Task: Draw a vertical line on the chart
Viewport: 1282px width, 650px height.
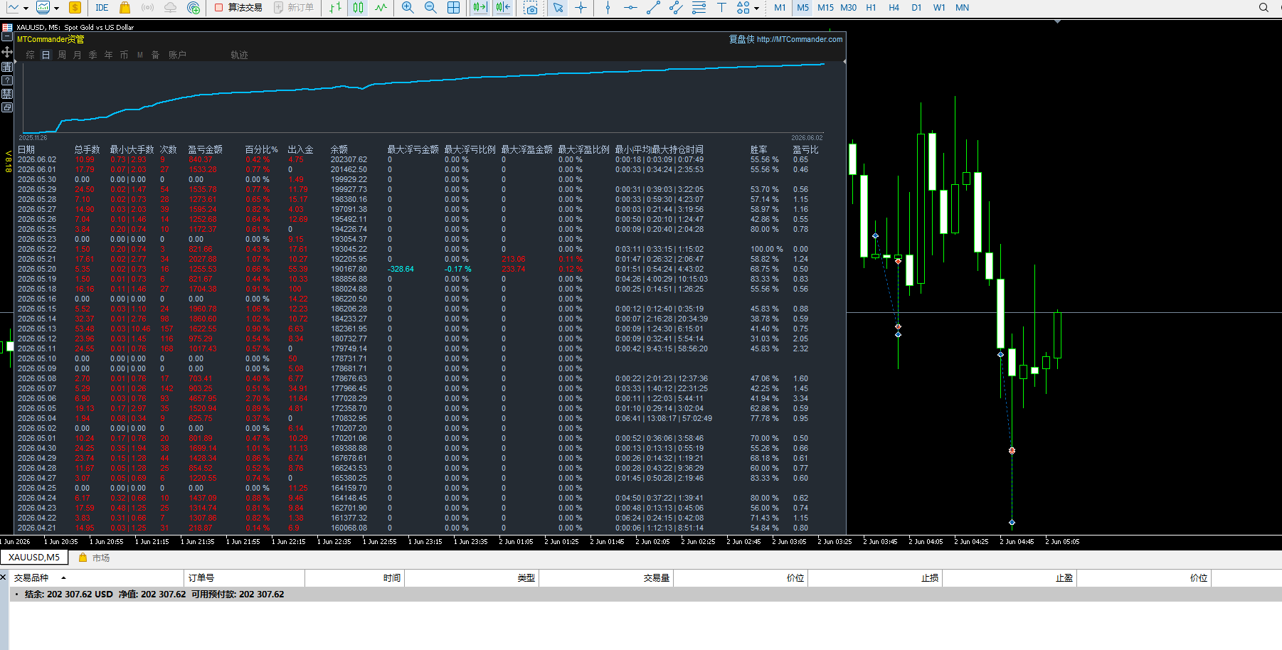Action: pyautogui.click(x=608, y=8)
